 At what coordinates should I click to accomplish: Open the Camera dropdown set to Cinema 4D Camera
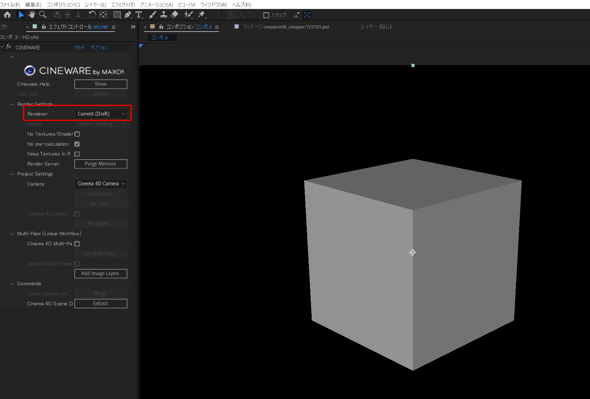(x=101, y=184)
